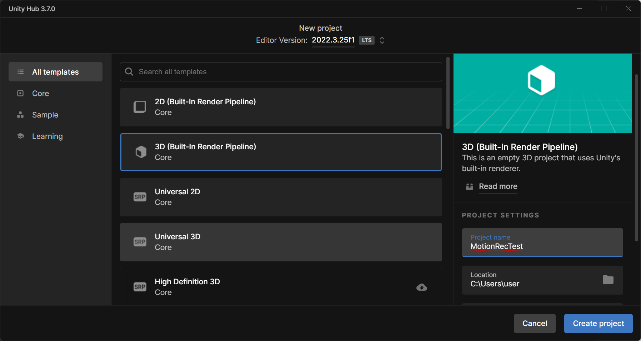
Task: Cancel the new project dialog
Action: point(534,323)
